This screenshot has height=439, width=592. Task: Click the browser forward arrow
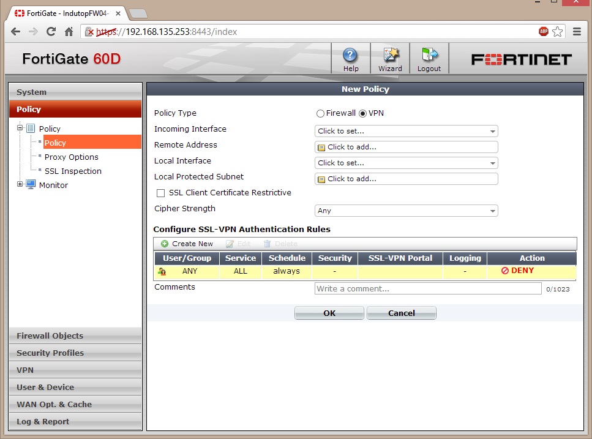33,32
